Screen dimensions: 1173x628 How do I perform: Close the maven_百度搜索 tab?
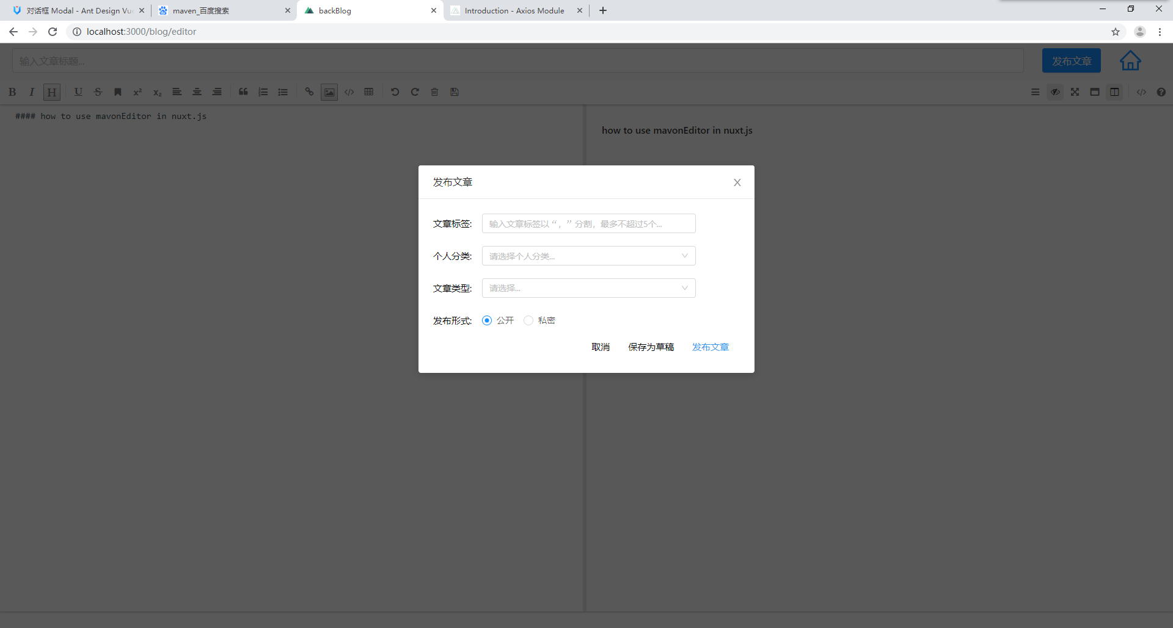point(288,10)
